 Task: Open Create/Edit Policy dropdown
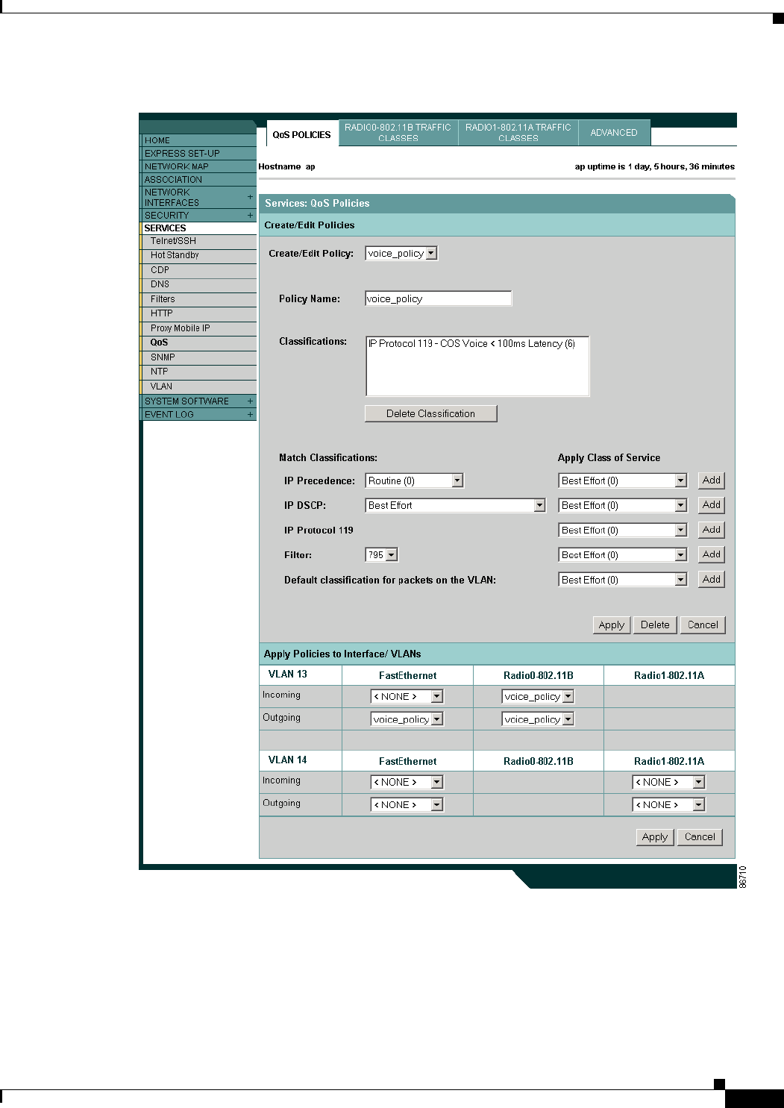pos(401,254)
